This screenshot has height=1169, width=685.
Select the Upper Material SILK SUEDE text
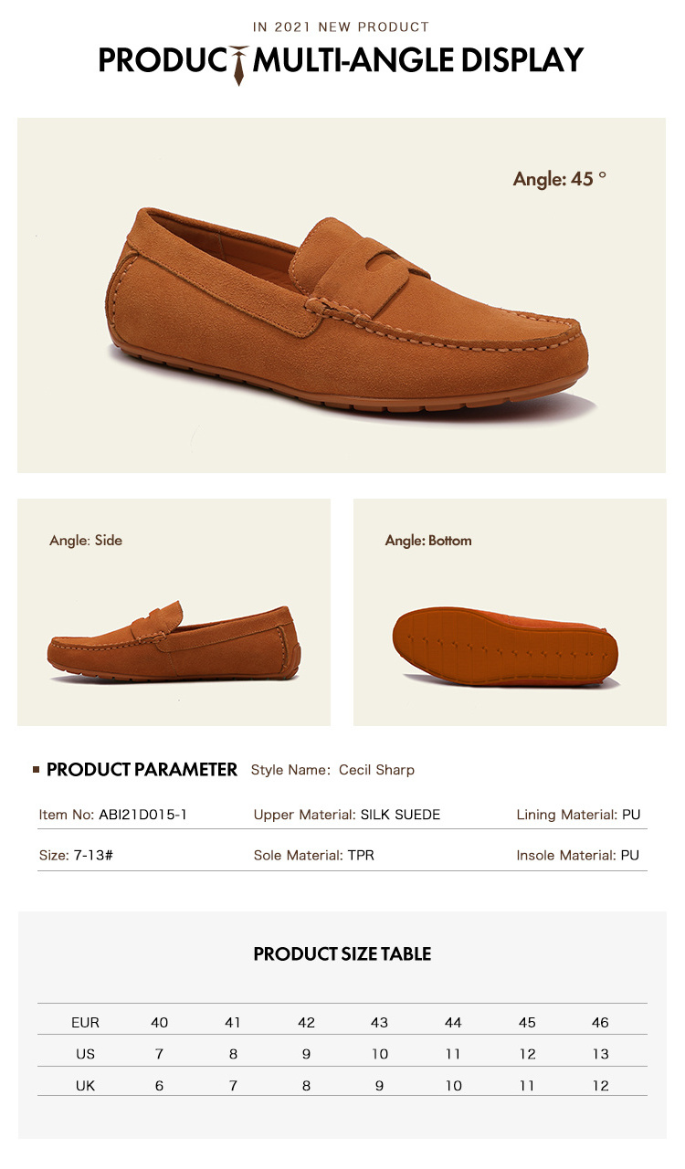(347, 814)
